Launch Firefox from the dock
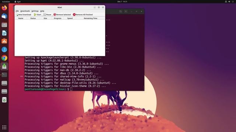The height and width of the screenshot is (132, 236). pos(4,8)
